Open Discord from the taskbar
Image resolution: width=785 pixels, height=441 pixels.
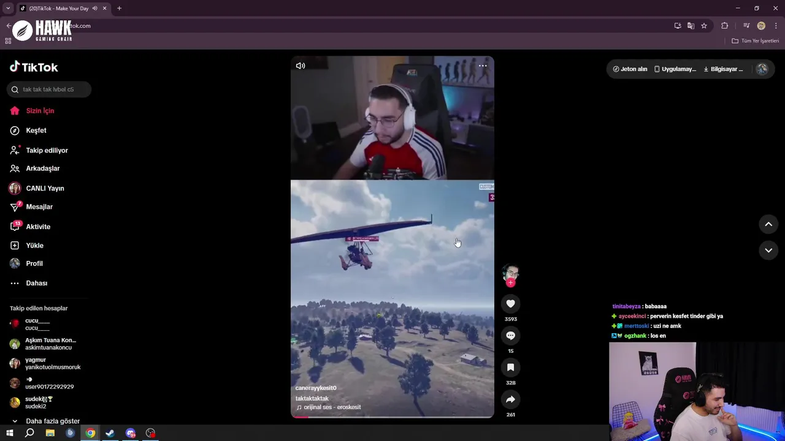(131, 433)
